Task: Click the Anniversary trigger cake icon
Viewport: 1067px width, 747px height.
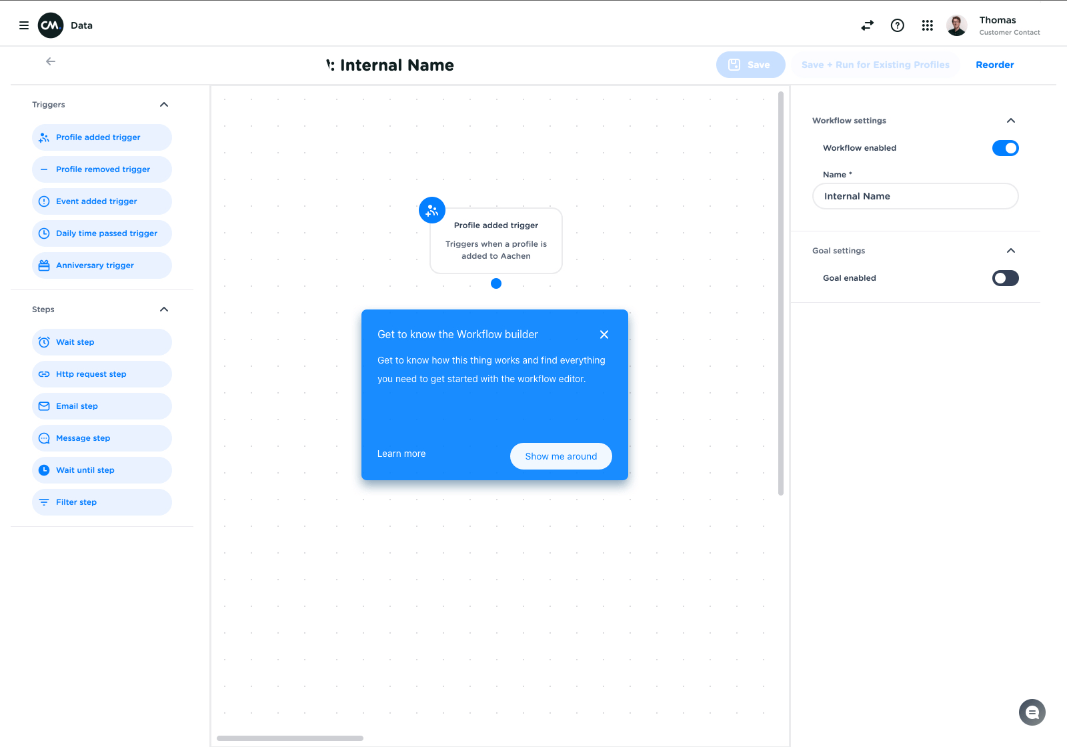Action: pyautogui.click(x=44, y=265)
